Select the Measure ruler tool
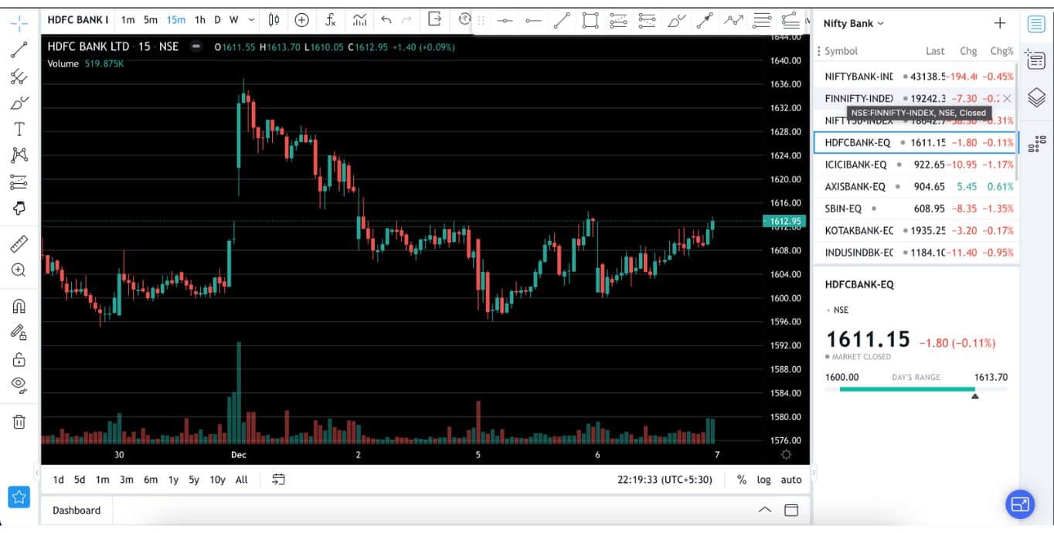This screenshot has width=1054, height=533. [x=19, y=244]
